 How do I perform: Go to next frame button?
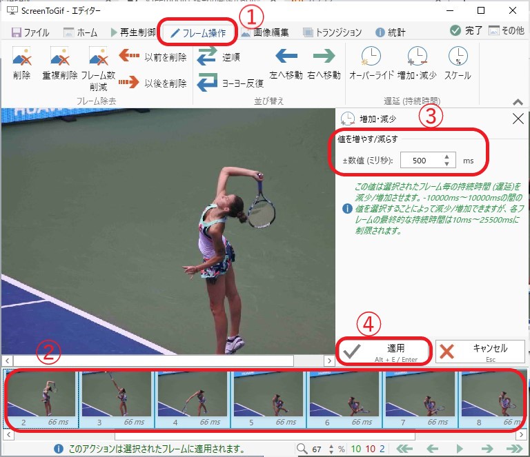pos(487,449)
